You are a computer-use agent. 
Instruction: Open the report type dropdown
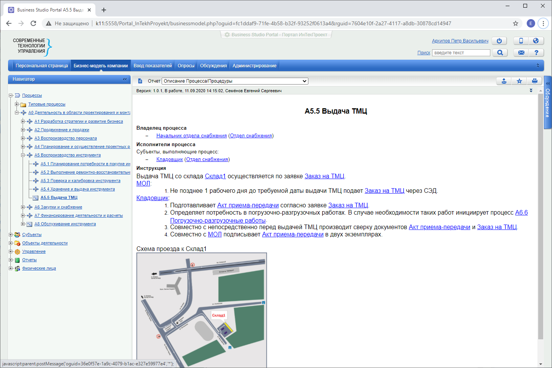coord(235,81)
